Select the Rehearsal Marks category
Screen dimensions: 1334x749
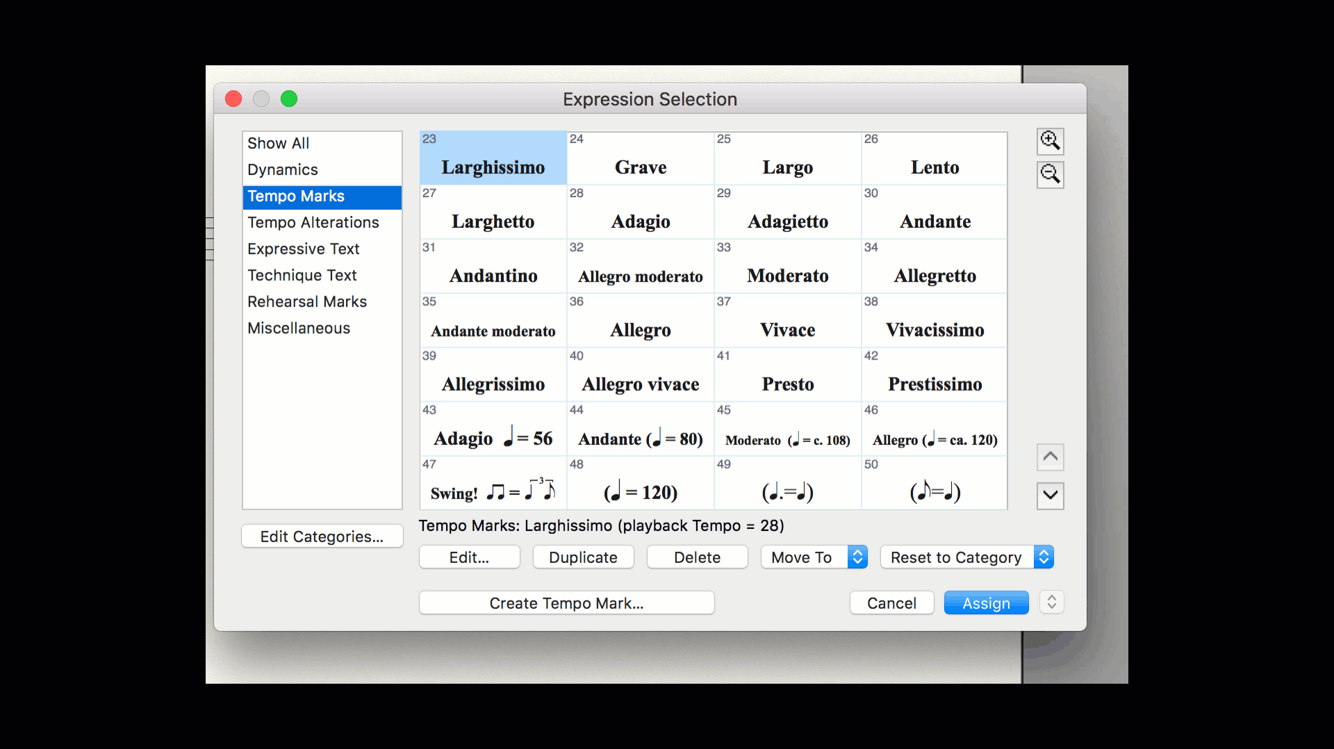click(x=322, y=301)
